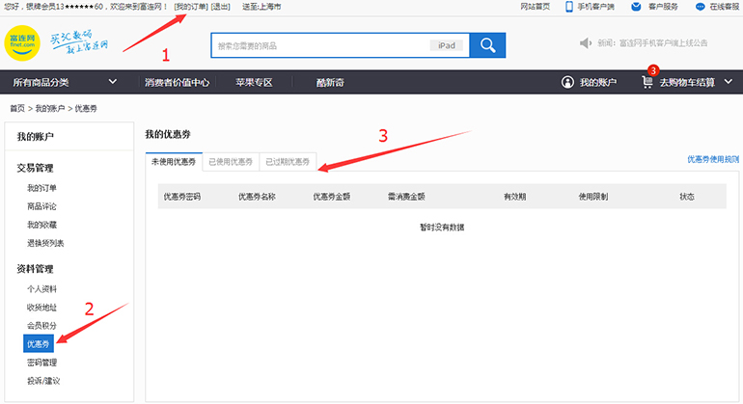The width and height of the screenshot is (743, 404).
Task: Switch to the 已使用优惠券 tab
Action: [231, 162]
